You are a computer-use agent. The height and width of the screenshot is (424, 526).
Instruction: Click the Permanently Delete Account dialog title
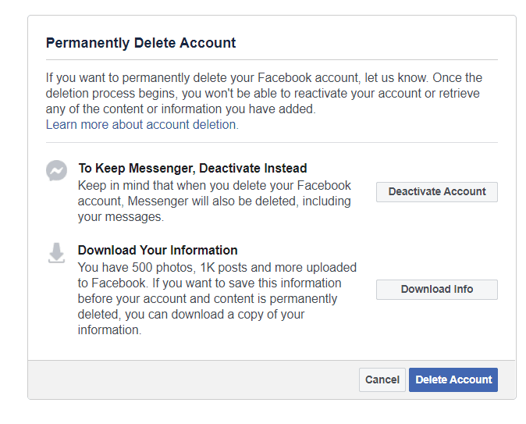(141, 43)
